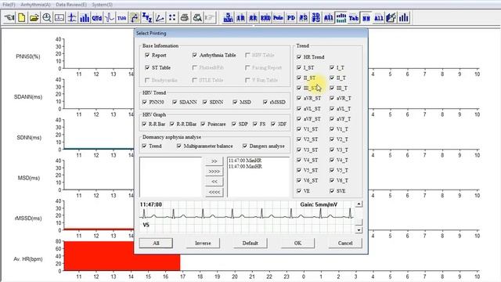Toggle the Poincare graph checkbox
The width and height of the screenshot is (501, 282).
pyautogui.click(x=203, y=124)
